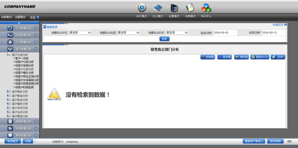Open the 知识中心 cubes icon

(x=206, y=8)
